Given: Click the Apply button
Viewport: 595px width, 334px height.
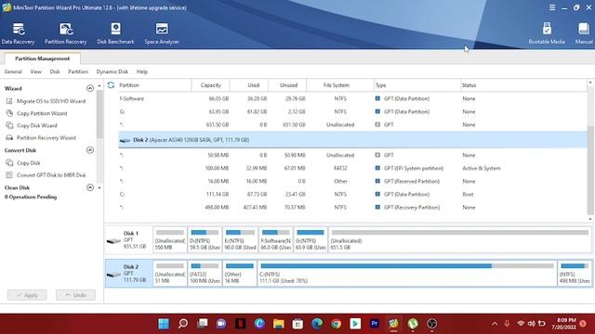Looking at the screenshot, I should (x=27, y=295).
